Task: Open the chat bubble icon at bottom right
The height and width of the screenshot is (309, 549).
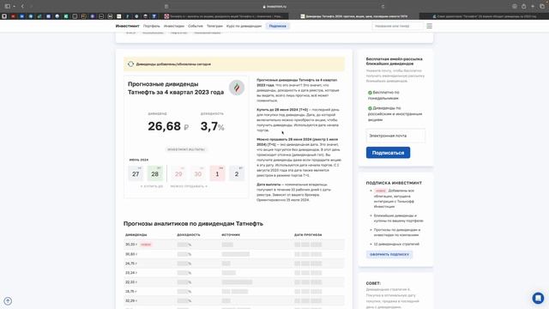Action: pos(538,298)
